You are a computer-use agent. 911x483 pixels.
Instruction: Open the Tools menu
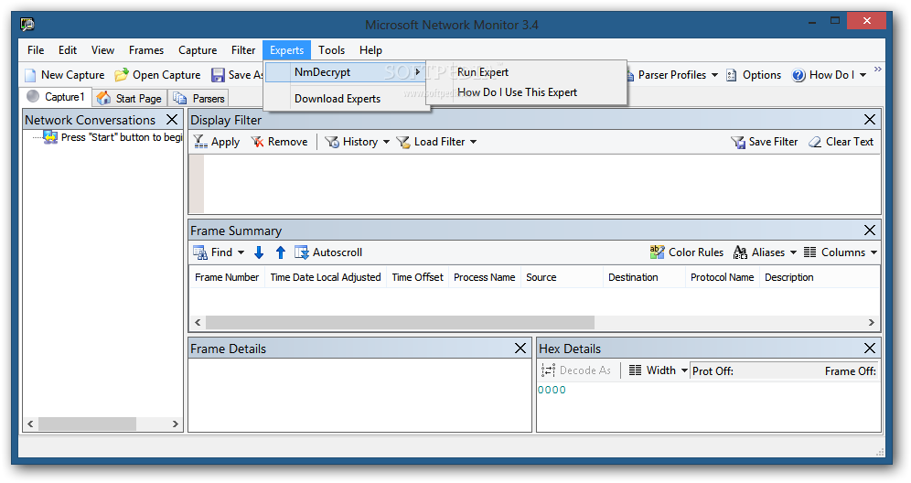point(331,50)
